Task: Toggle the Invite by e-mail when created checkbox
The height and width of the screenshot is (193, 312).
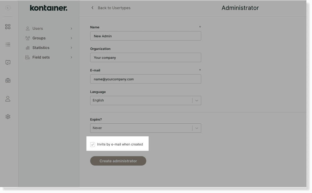Action: tap(93, 144)
